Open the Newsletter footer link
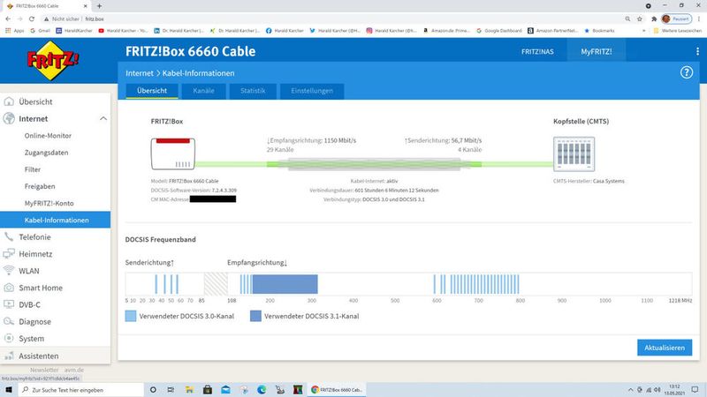This screenshot has height=397, width=707. pyautogui.click(x=44, y=370)
